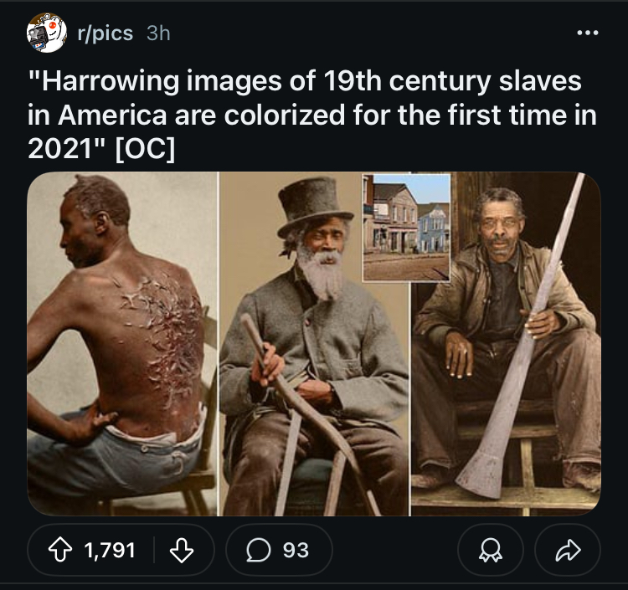
Task: Open the three-dot post options menu
Action: pos(588,33)
